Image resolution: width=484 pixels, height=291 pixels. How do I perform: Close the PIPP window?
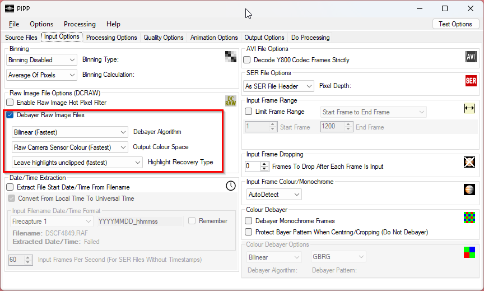(471, 8)
